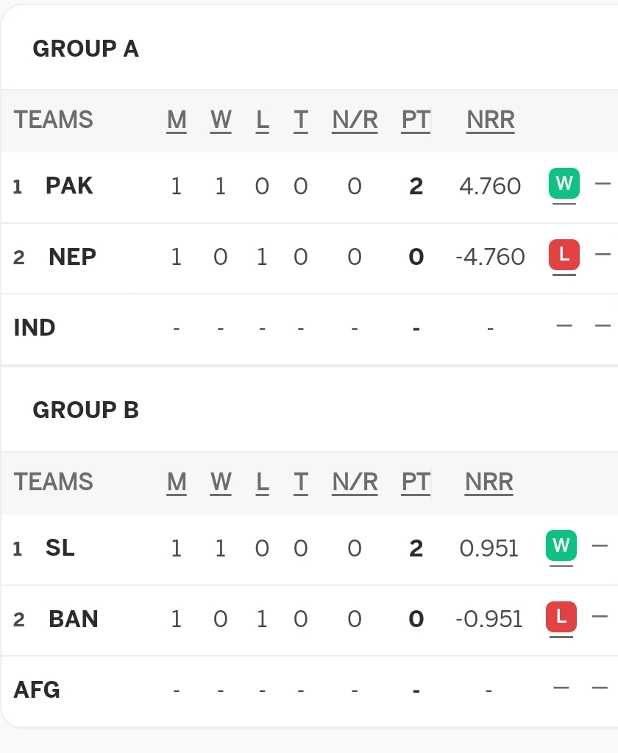Image resolution: width=618 pixels, height=753 pixels.
Task: Click Pakistan's green W result badge
Action: pos(564,183)
